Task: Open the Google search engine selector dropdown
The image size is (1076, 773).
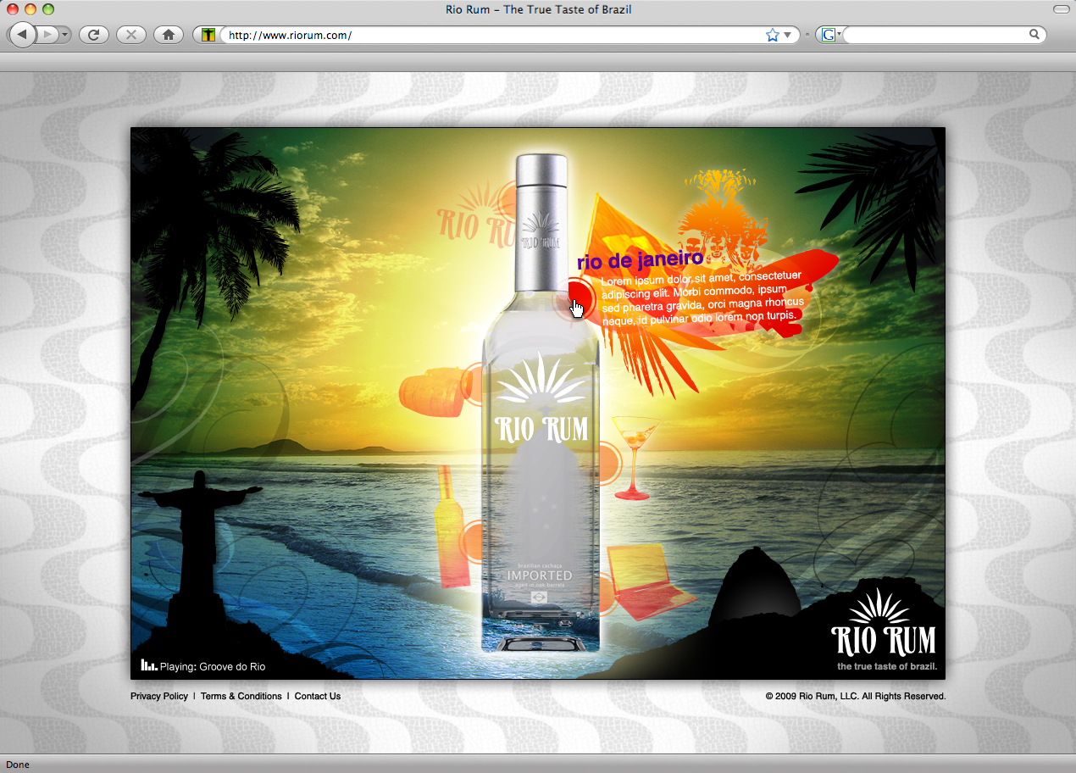Action: 830,35
